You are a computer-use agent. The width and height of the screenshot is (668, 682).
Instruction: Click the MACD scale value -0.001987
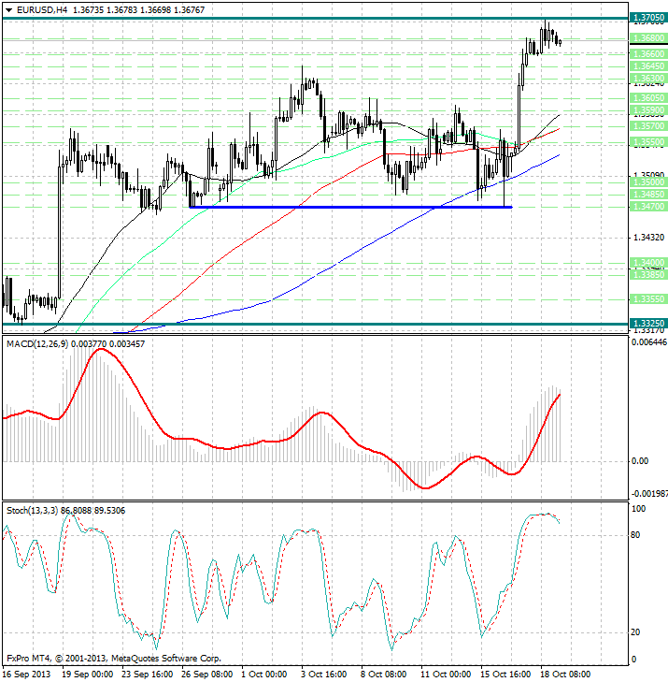click(649, 494)
